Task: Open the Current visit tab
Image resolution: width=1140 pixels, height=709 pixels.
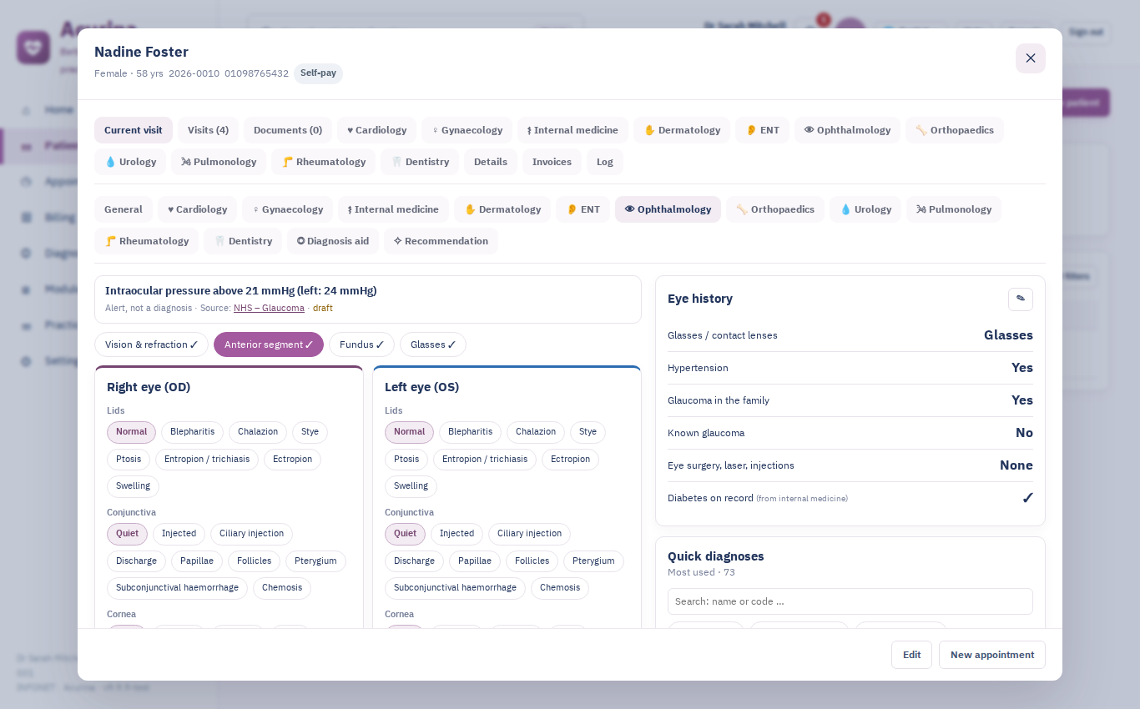Action: tap(134, 130)
